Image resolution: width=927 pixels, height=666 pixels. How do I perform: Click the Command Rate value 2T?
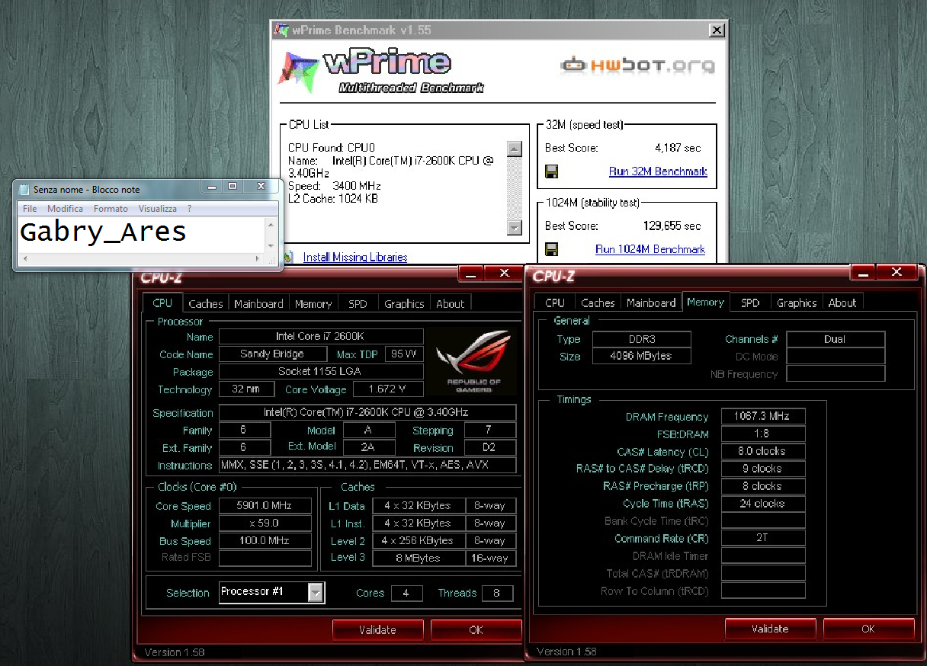763,538
